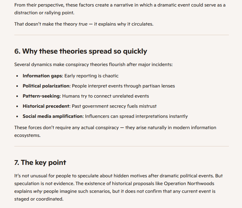Click the text "Early reporting is chaotic"

[91, 76]
